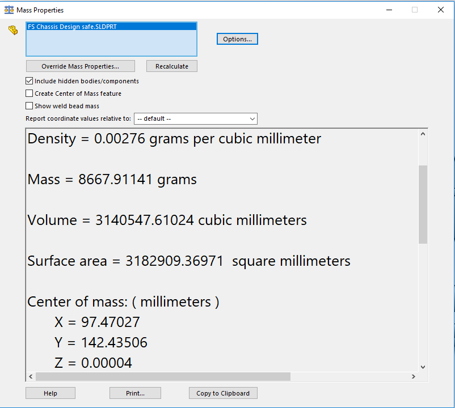Click the Center of mass heading text
The image size is (455, 408).
coord(123,302)
